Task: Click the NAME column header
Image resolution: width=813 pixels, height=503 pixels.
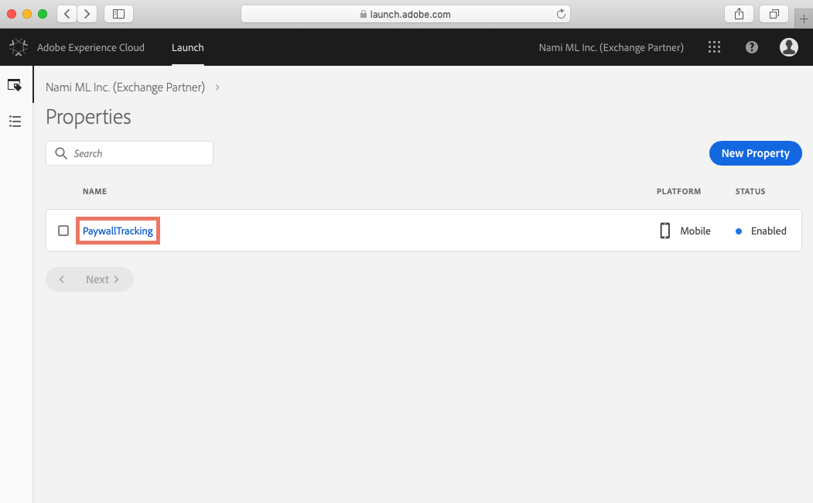Action: [x=95, y=191]
